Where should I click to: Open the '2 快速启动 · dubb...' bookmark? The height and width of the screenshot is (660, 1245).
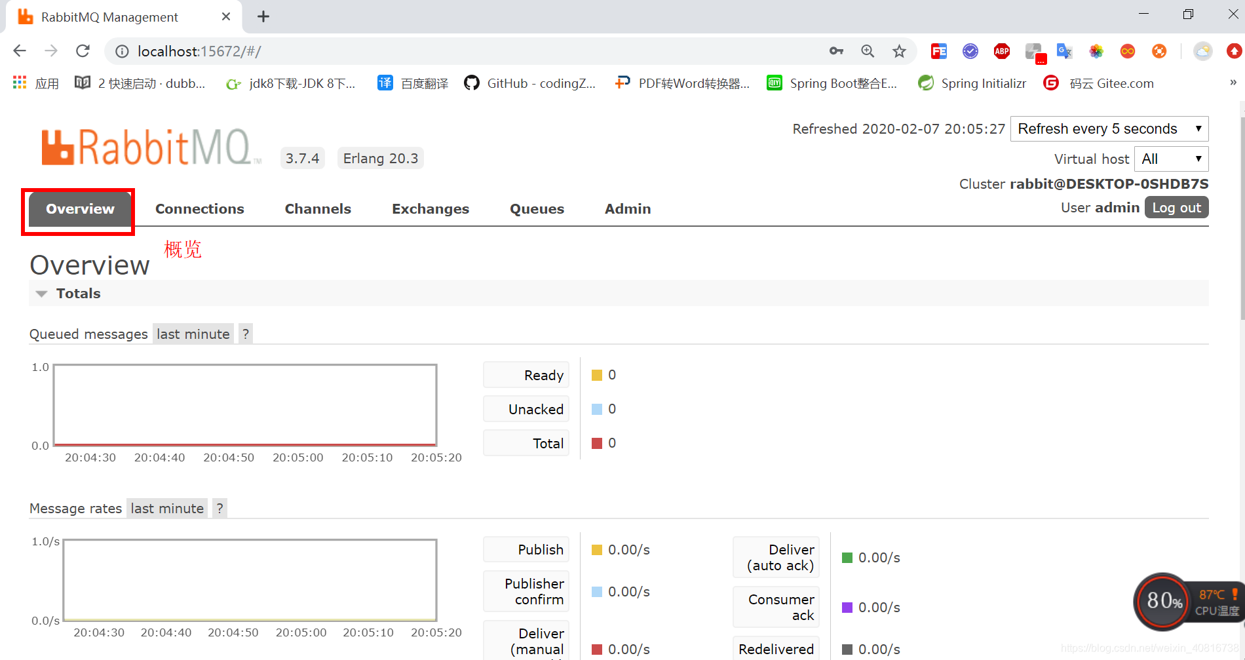[140, 83]
